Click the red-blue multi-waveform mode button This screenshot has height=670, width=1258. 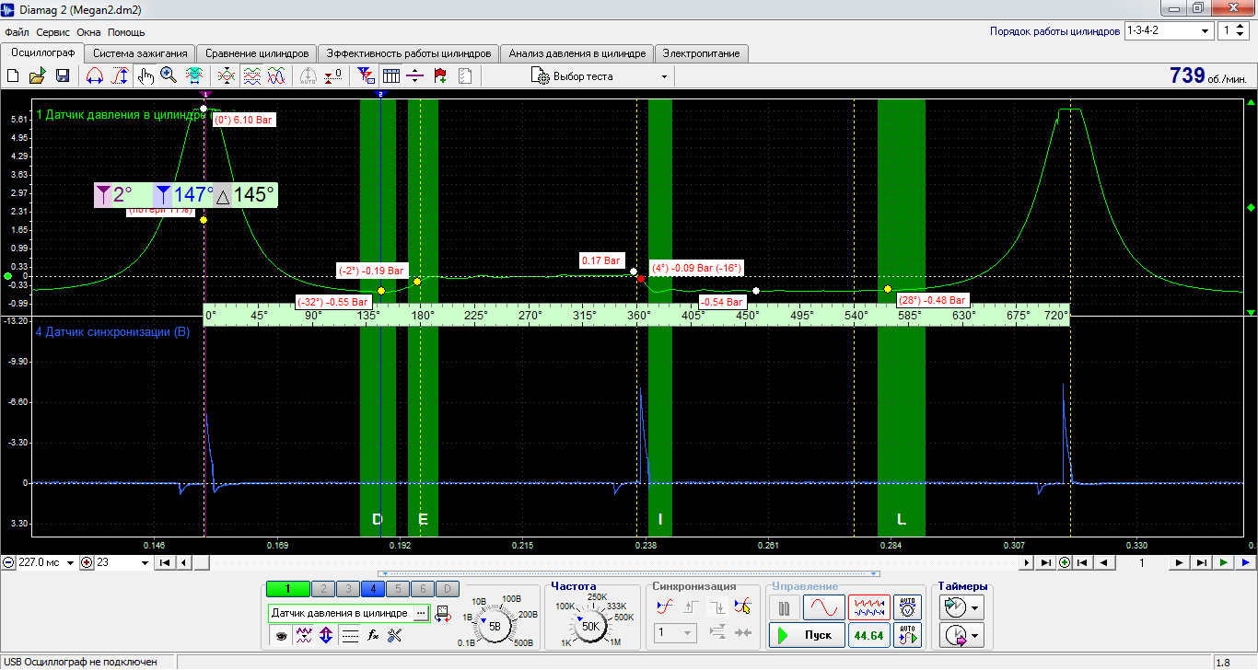point(868,607)
